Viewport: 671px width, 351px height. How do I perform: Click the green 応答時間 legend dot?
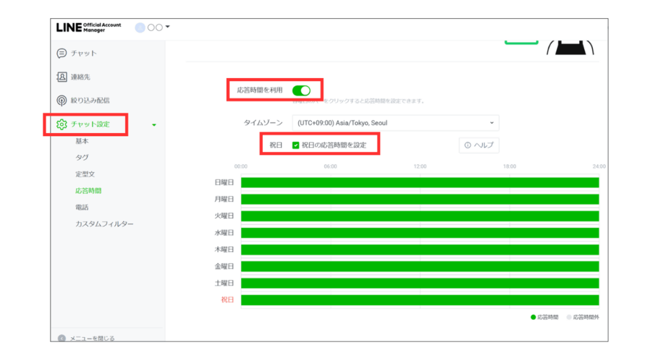[533, 317]
